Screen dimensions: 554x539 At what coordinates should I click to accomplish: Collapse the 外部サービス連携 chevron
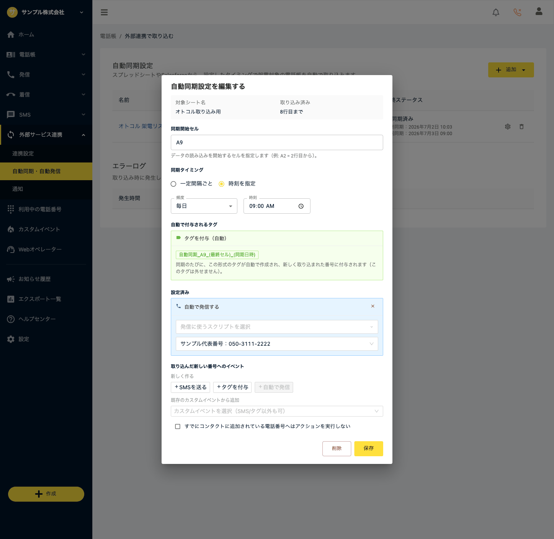pyautogui.click(x=83, y=135)
